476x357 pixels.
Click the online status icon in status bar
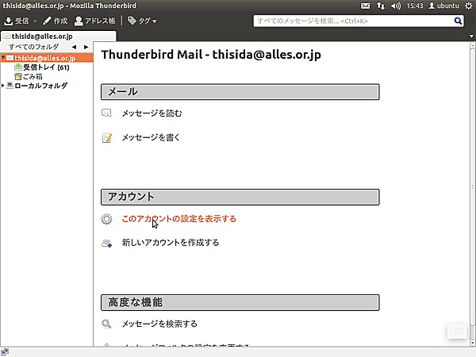pos(5,352)
